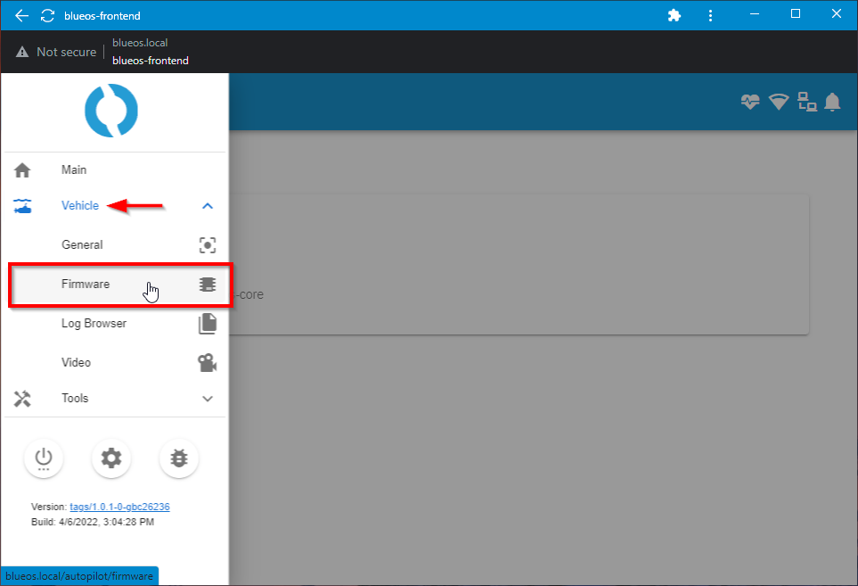The image size is (858, 586).
Task: Expand the Tools section
Action: 207,398
